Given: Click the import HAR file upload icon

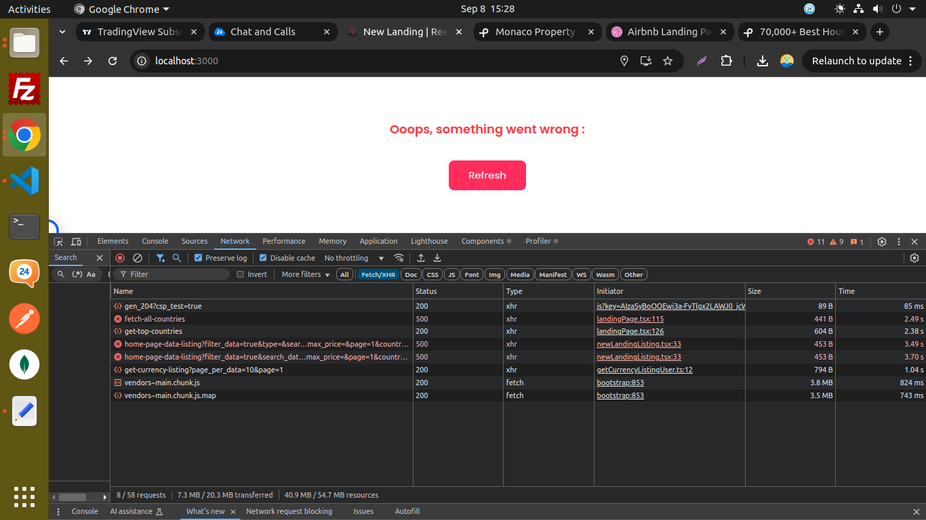Looking at the screenshot, I should [x=421, y=258].
